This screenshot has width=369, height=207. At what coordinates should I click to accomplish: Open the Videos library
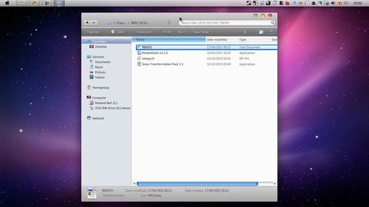click(x=100, y=77)
